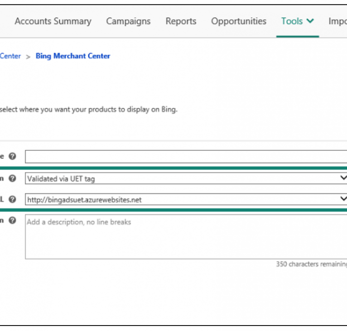The image size is (347, 331).
Task: Click the arrow on the UET tag dropdown
Action: pyautogui.click(x=343, y=178)
